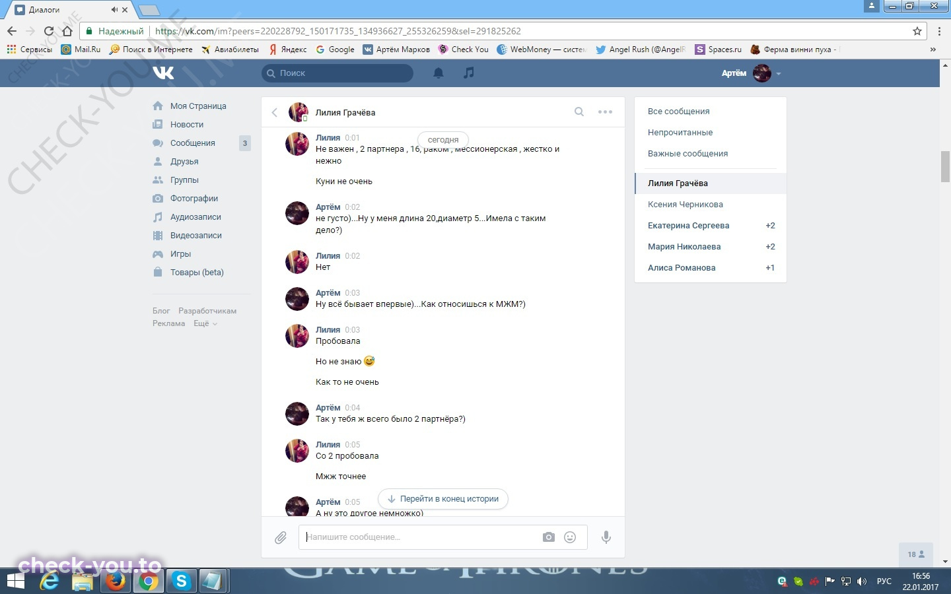
Task: Open Google bookmark
Action: point(335,49)
